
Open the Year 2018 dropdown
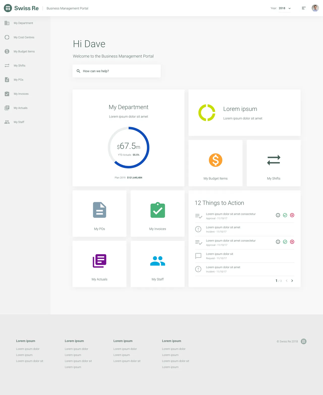[x=284, y=8]
